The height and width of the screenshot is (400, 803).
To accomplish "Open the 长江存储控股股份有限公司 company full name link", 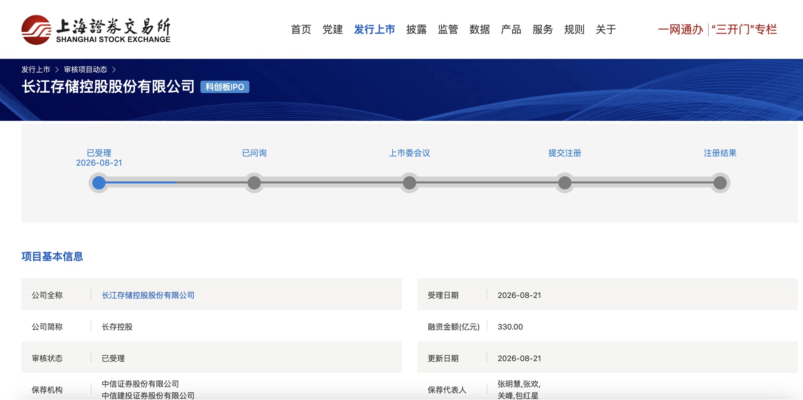I will 148,295.
